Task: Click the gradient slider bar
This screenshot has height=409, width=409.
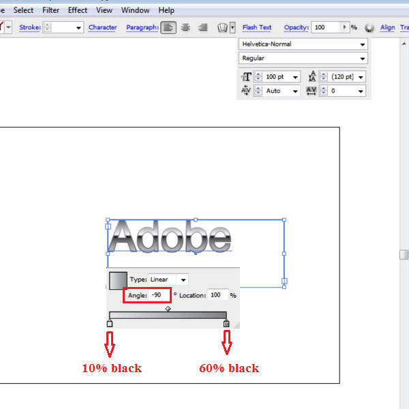Action: (168, 315)
